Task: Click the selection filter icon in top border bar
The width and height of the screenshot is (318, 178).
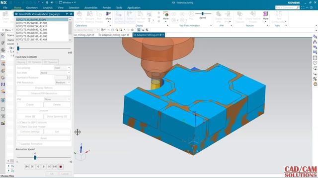Action: point(102,30)
